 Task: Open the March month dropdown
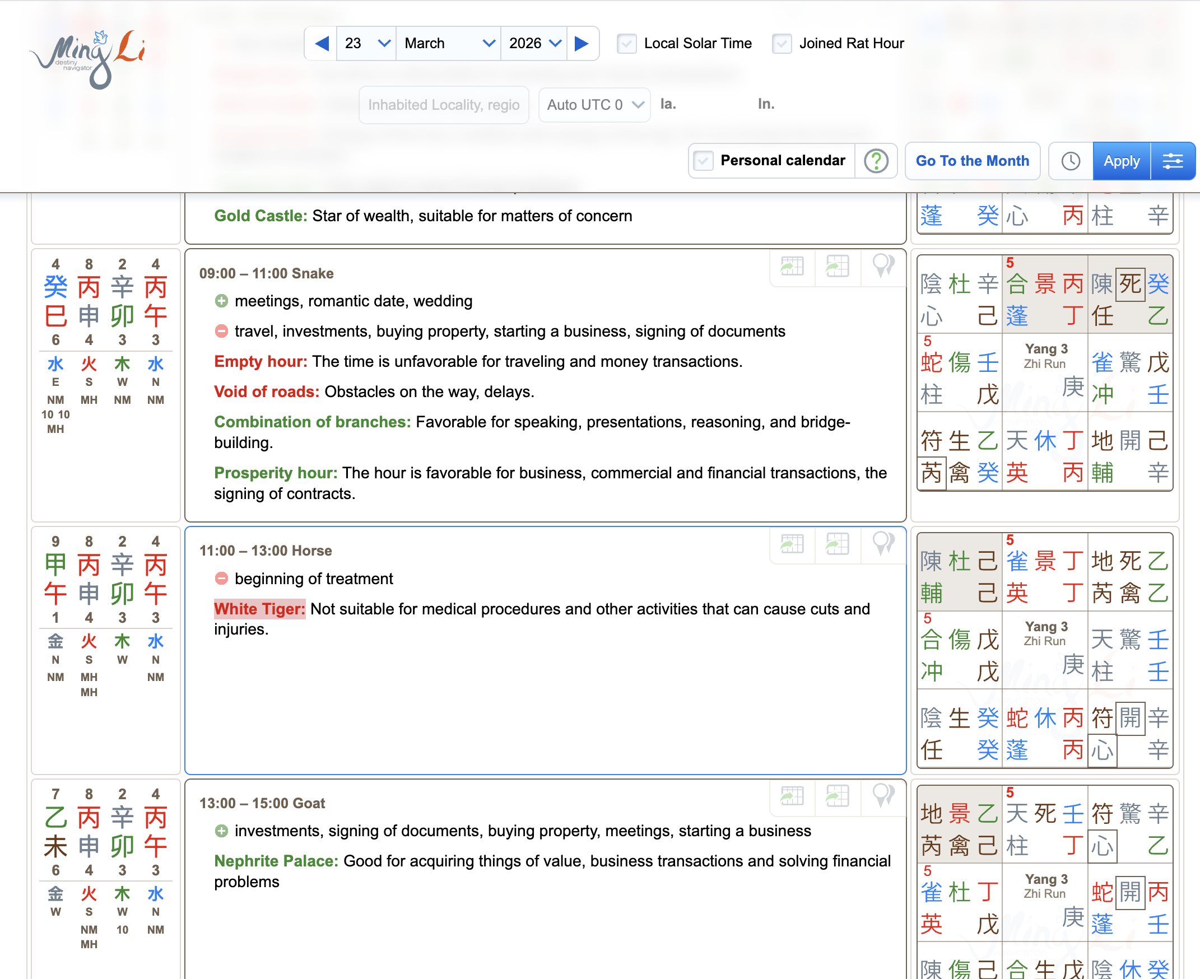(448, 43)
